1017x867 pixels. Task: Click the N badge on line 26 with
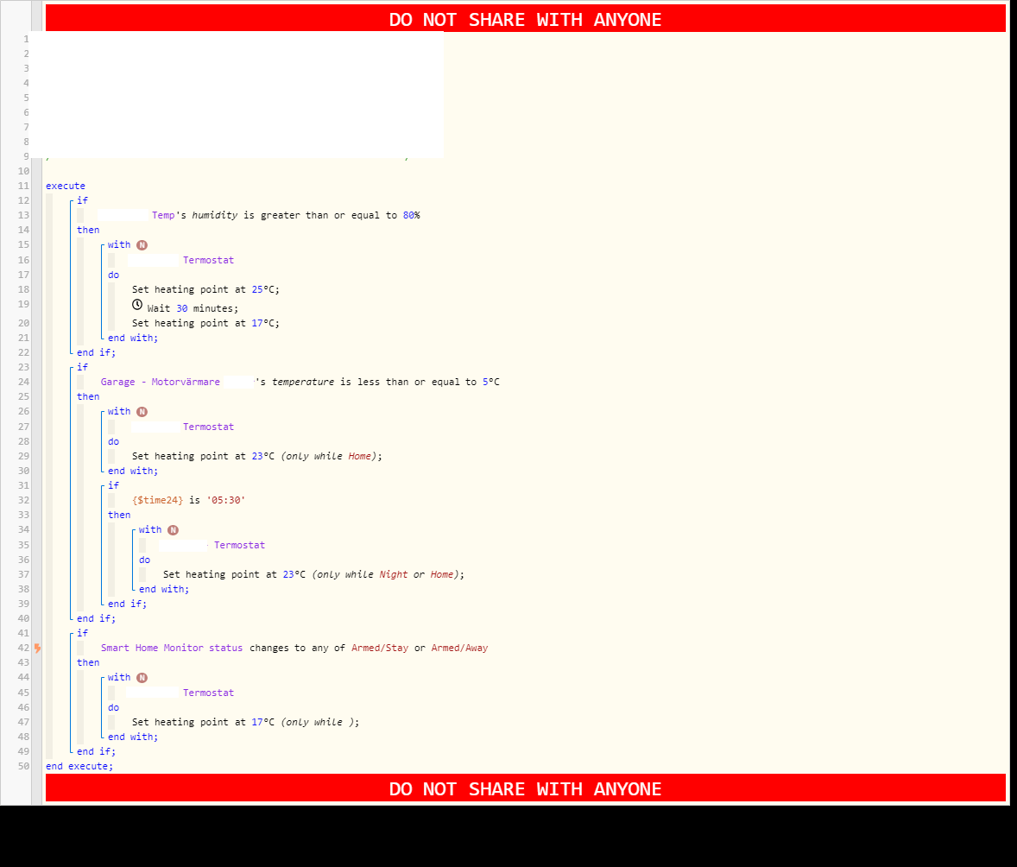[142, 412]
